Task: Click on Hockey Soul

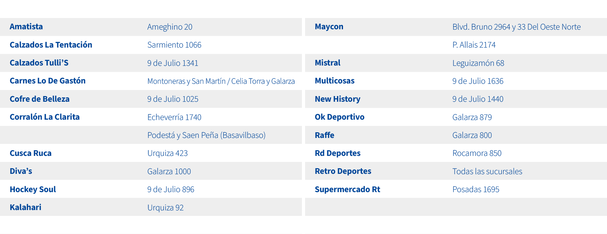Action: 33,189
